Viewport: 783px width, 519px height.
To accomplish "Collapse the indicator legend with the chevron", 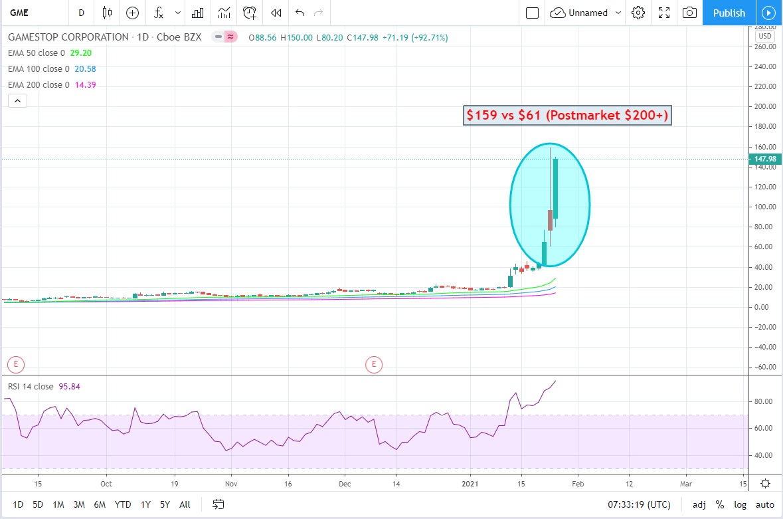I will 17,101.
